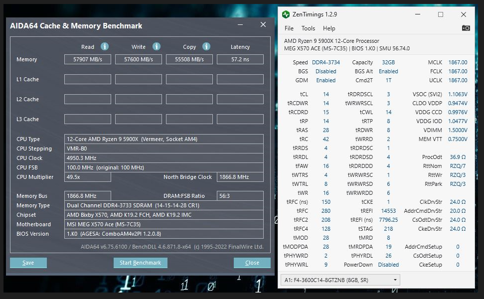Click the BGS Disabled value
Image resolution: width=484 pixels, height=299 pixels.
click(326, 71)
